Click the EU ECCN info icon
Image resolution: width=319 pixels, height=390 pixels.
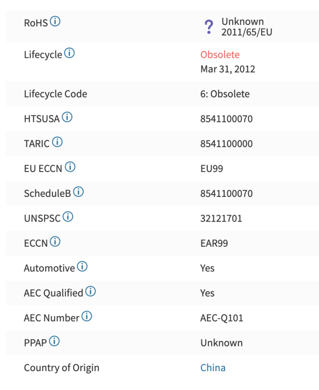click(70, 167)
